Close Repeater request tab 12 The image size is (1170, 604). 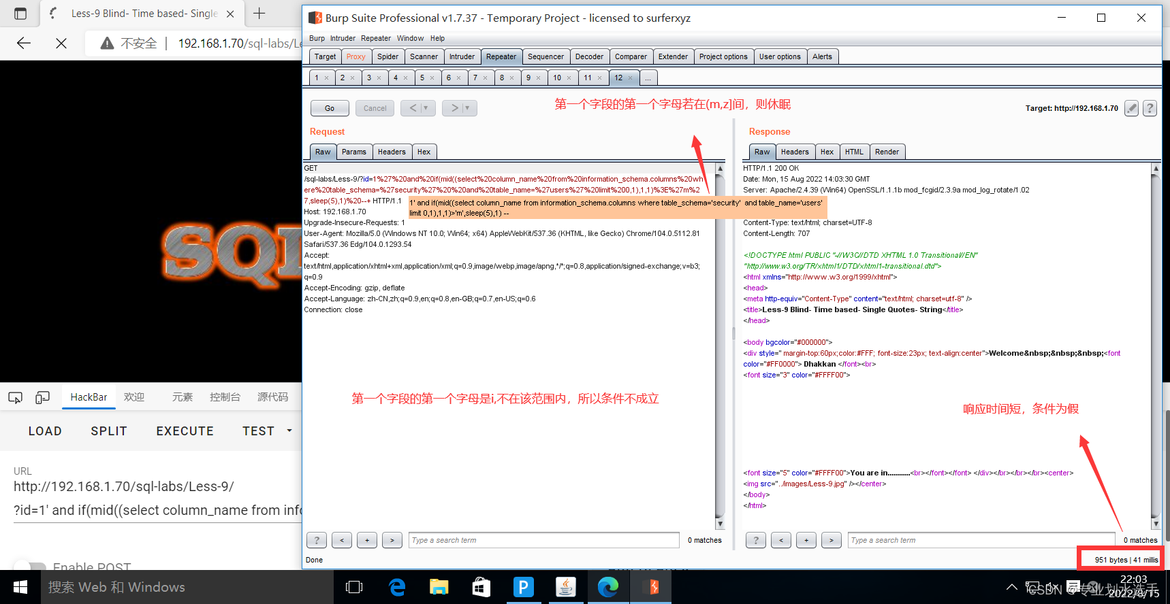[630, 78]
